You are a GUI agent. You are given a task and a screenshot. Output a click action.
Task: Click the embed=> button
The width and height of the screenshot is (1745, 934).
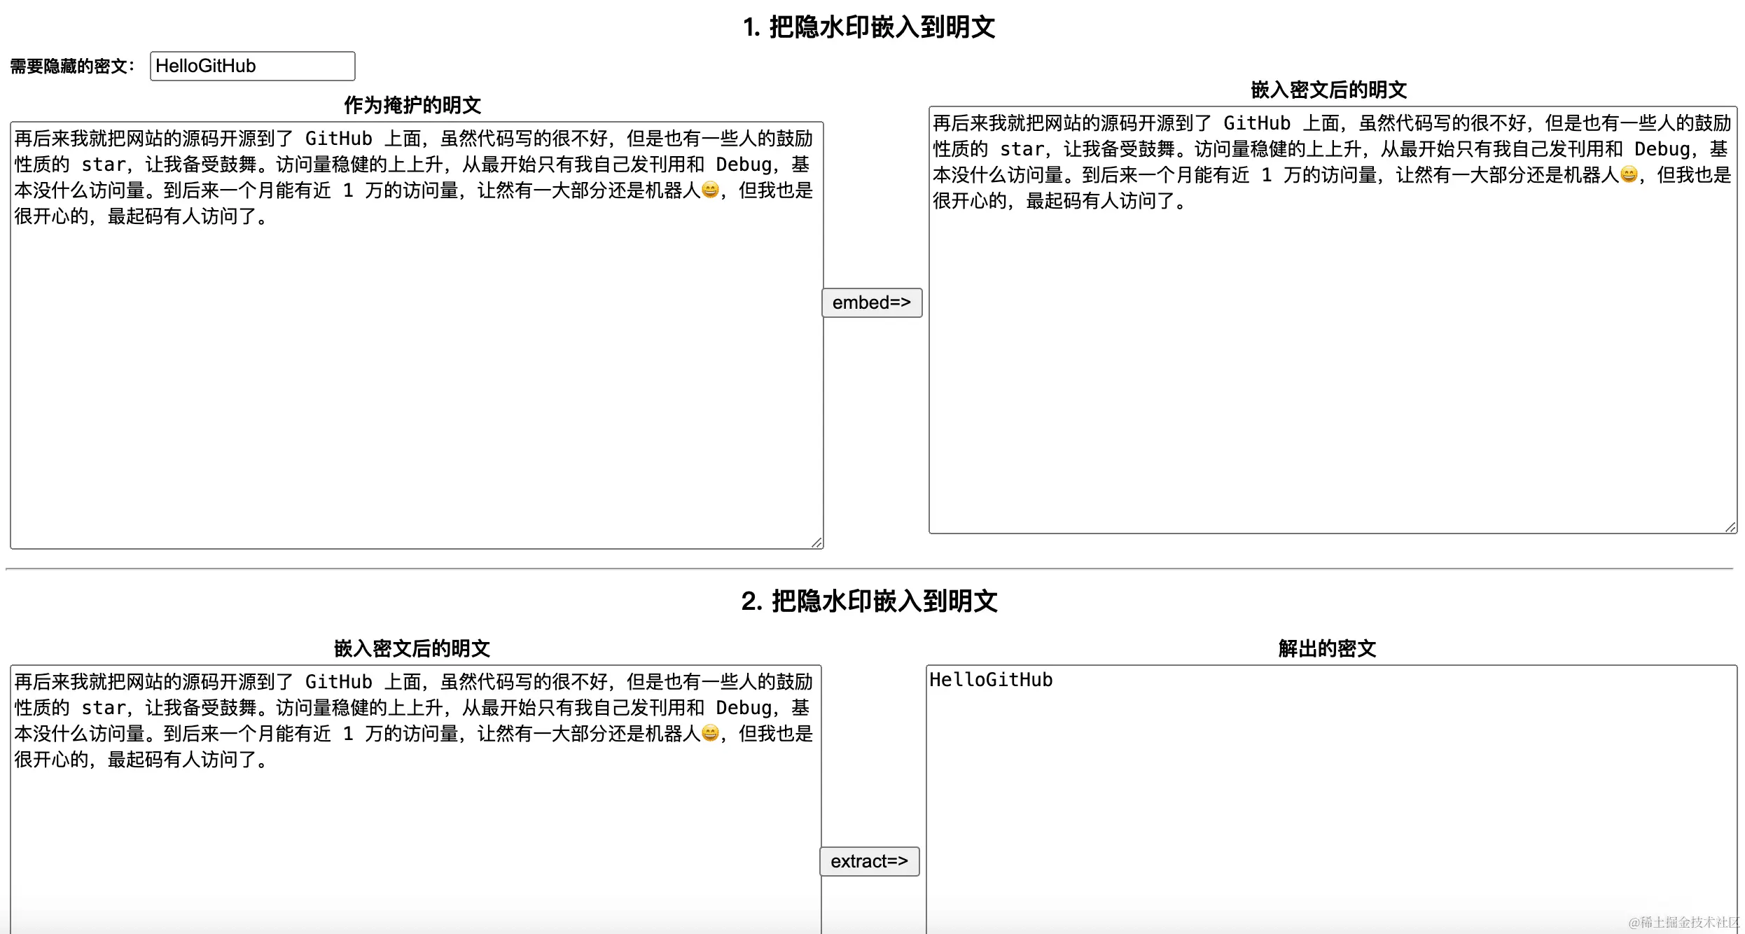click(871, 302)
